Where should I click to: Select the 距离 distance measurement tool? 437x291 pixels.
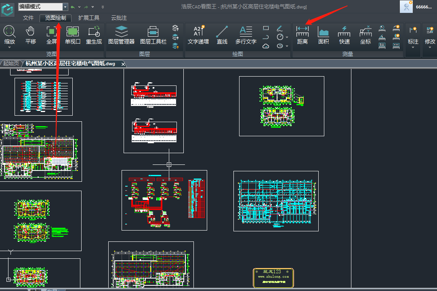pyautogui.click(x=302, y=34)
